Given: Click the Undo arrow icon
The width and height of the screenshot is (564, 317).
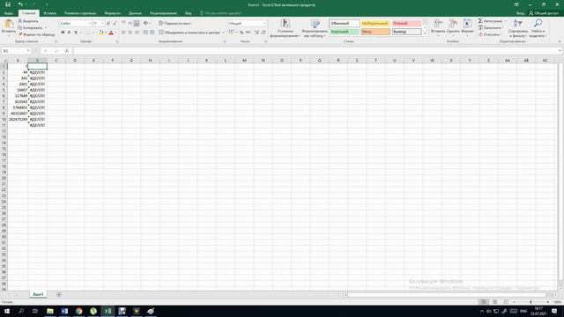Looking at the screenshot, I should tap(20, 4).
